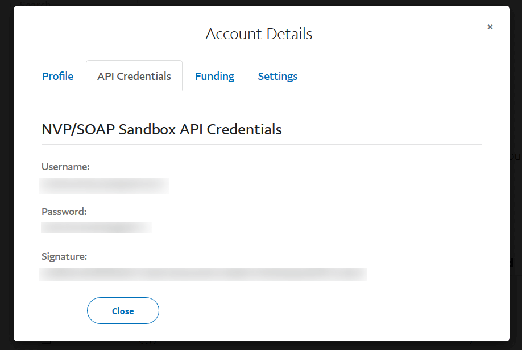The image size is (522, 350).
Task: Click the divider line under the credentials heading
Action: point(262,145)
